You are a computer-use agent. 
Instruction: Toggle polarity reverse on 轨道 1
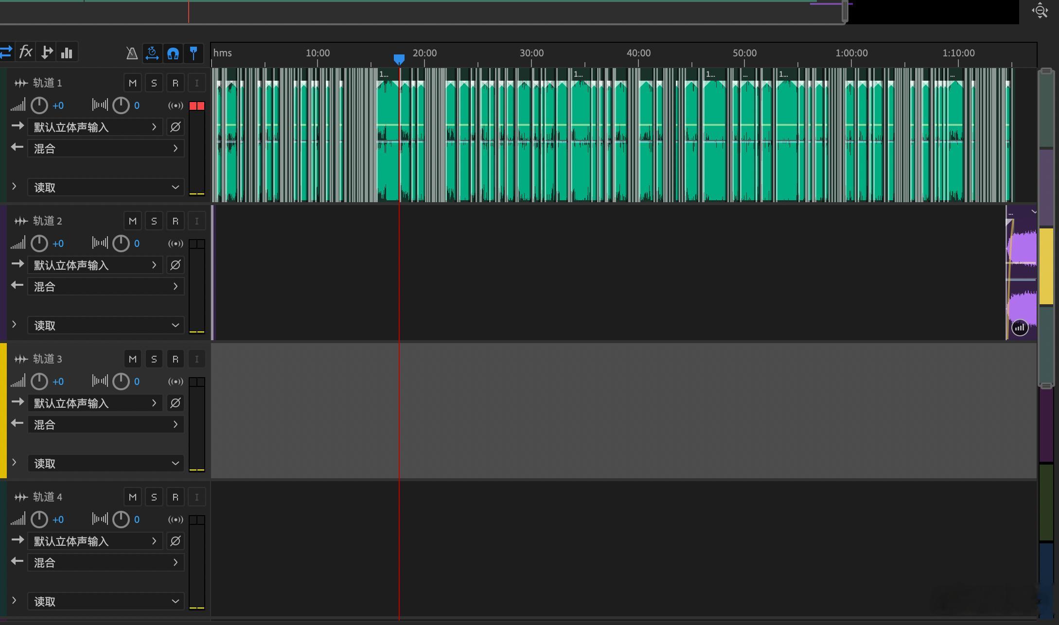(x=176, y=127)
